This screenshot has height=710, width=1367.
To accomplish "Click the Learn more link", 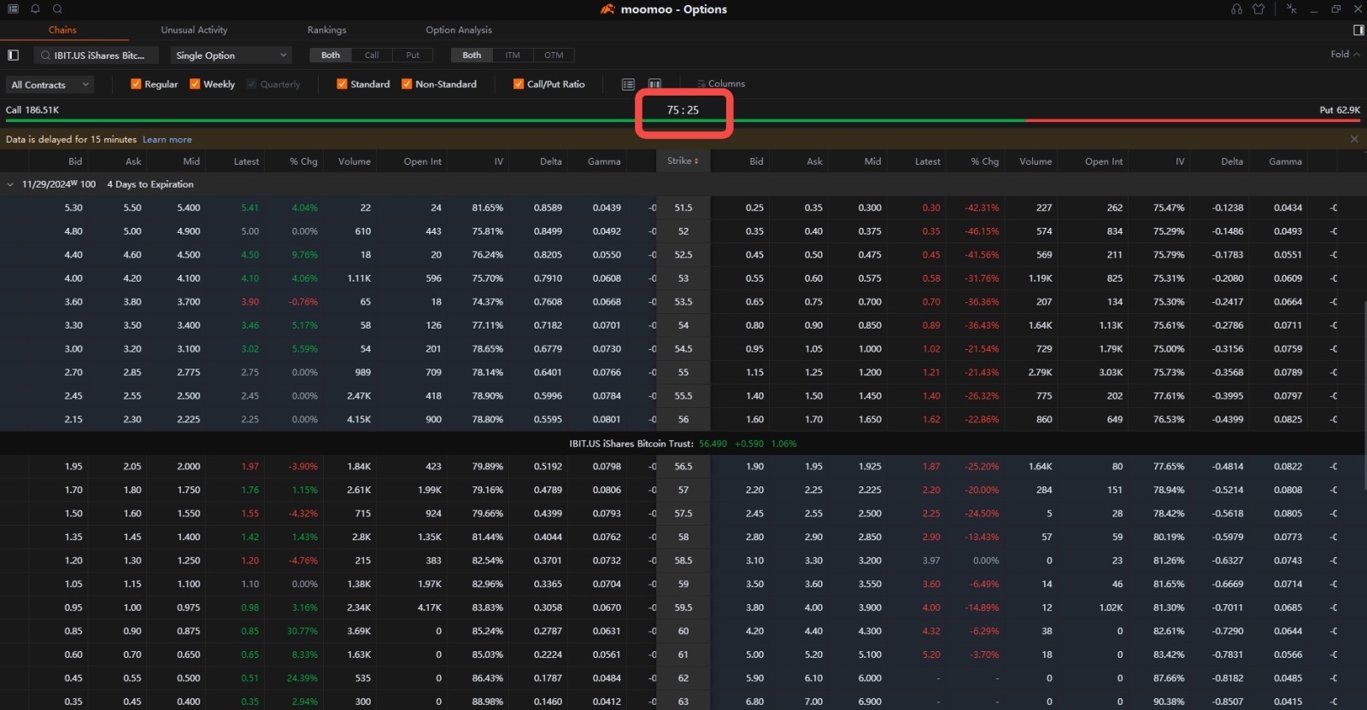I will (x=167, y=139).
